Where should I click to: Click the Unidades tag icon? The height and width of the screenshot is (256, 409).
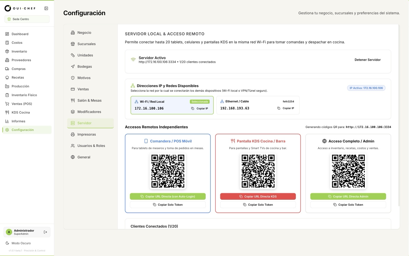point(73,55)
